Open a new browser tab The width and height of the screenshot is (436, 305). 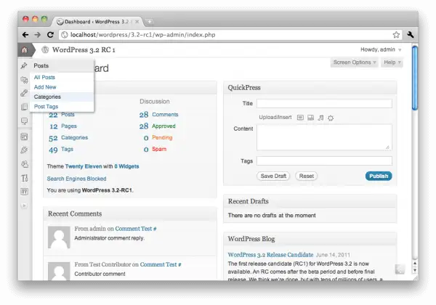pyautogui.click(x=150, y=22)
